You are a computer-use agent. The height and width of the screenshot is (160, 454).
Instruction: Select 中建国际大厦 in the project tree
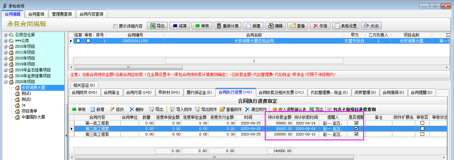pos(33,117)
